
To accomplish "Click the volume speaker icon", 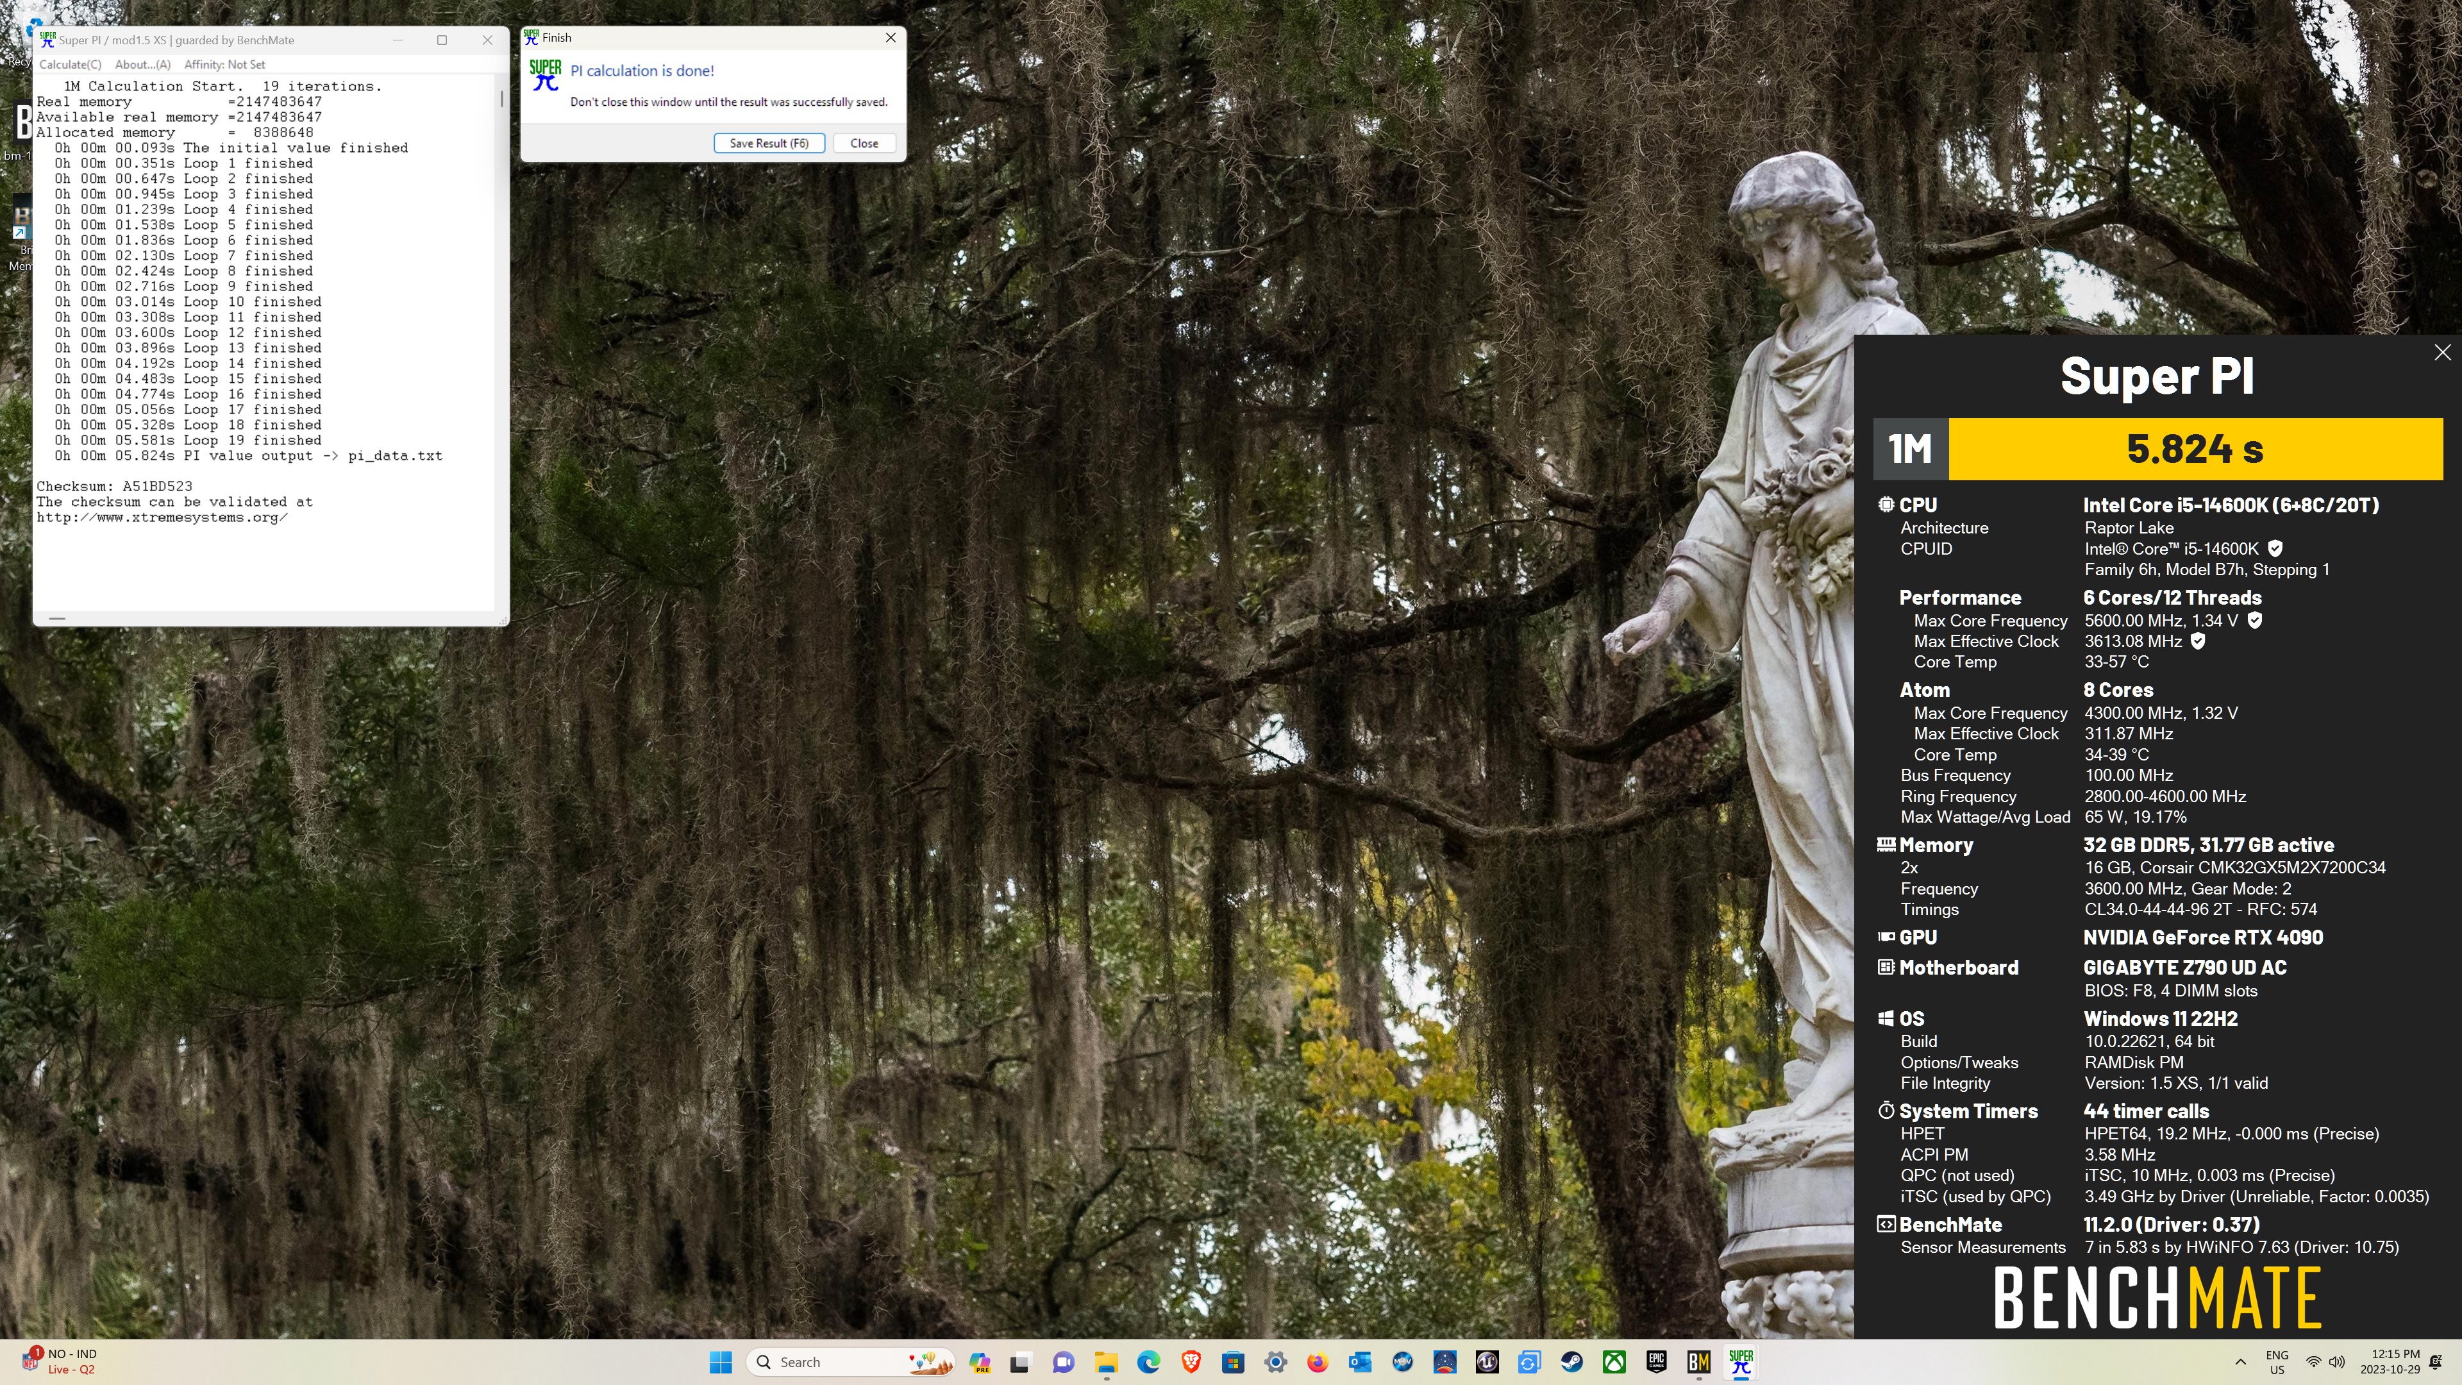I will [x=2337, y=1362].
